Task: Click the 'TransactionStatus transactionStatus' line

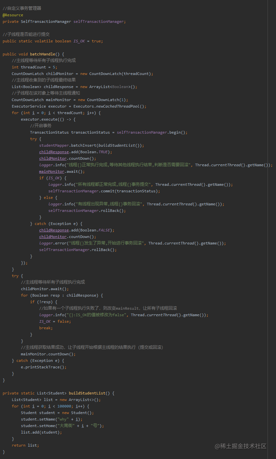Action: pyautogui.click(x=109, y=132)
